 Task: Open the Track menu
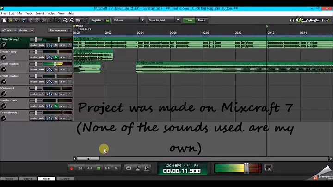29,13
